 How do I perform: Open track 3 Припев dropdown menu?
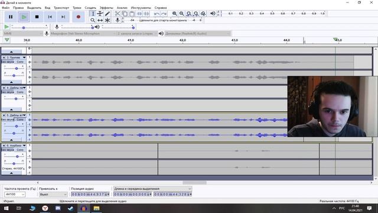(24, 57)
